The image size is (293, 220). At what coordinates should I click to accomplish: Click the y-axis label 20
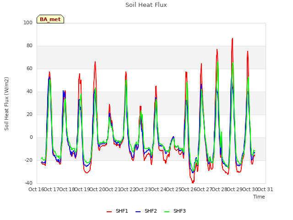click(x=29, y=114)
